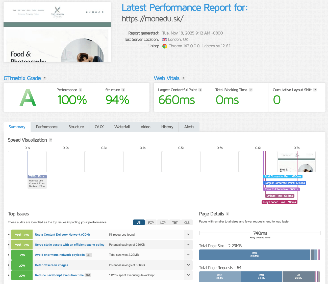Click the Structure score help icon
The height and width of the screenshot is (284, 328).
pos(123,90)
